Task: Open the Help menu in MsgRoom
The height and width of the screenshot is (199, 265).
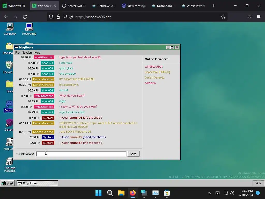Action: [x=37, y=53]
